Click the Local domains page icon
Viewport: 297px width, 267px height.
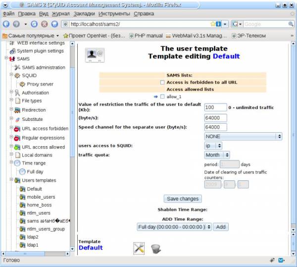18,155
